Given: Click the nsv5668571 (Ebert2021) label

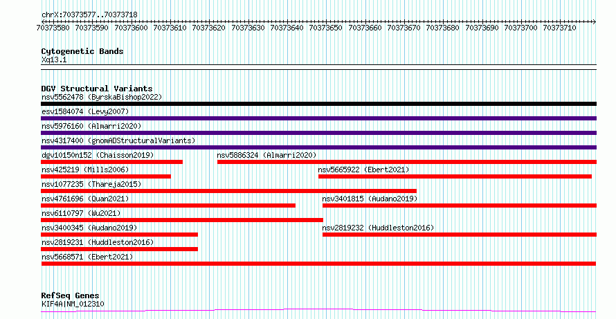Looking at the screenshot, I should tap(87, 257).
